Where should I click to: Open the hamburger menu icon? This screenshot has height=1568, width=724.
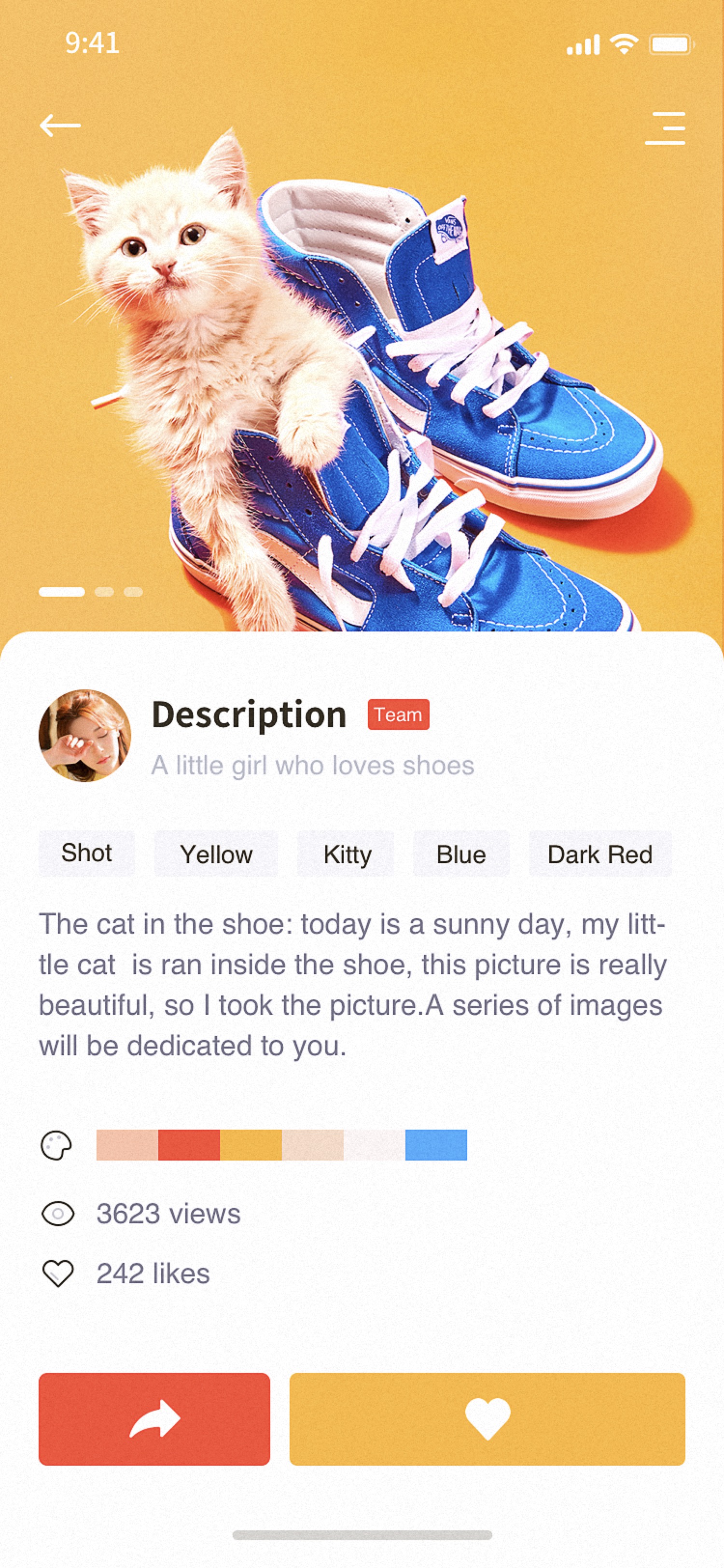[665, 128]
